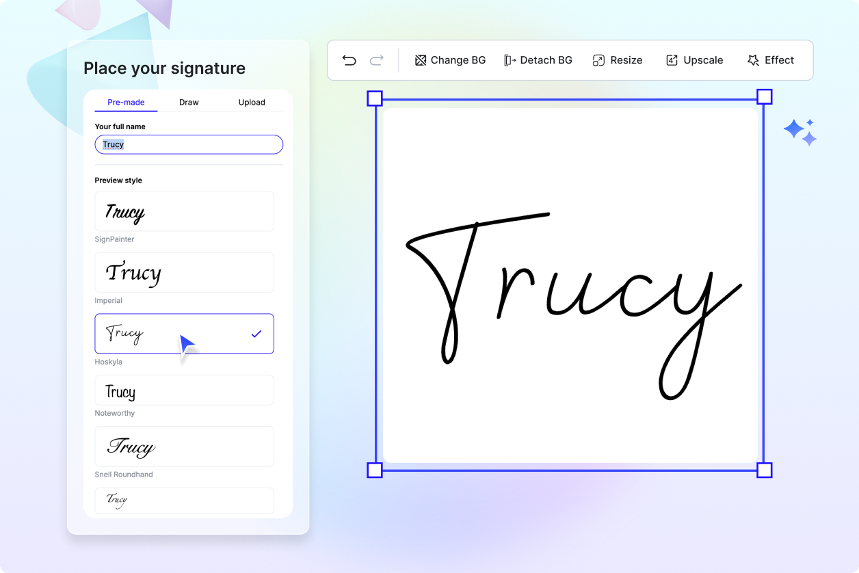Open the Upload tab
Screen dimensions: 859x573
(x=252, y=102)
